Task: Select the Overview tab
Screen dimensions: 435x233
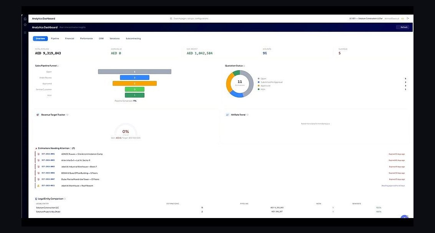Action: click(x=40, y=38)
